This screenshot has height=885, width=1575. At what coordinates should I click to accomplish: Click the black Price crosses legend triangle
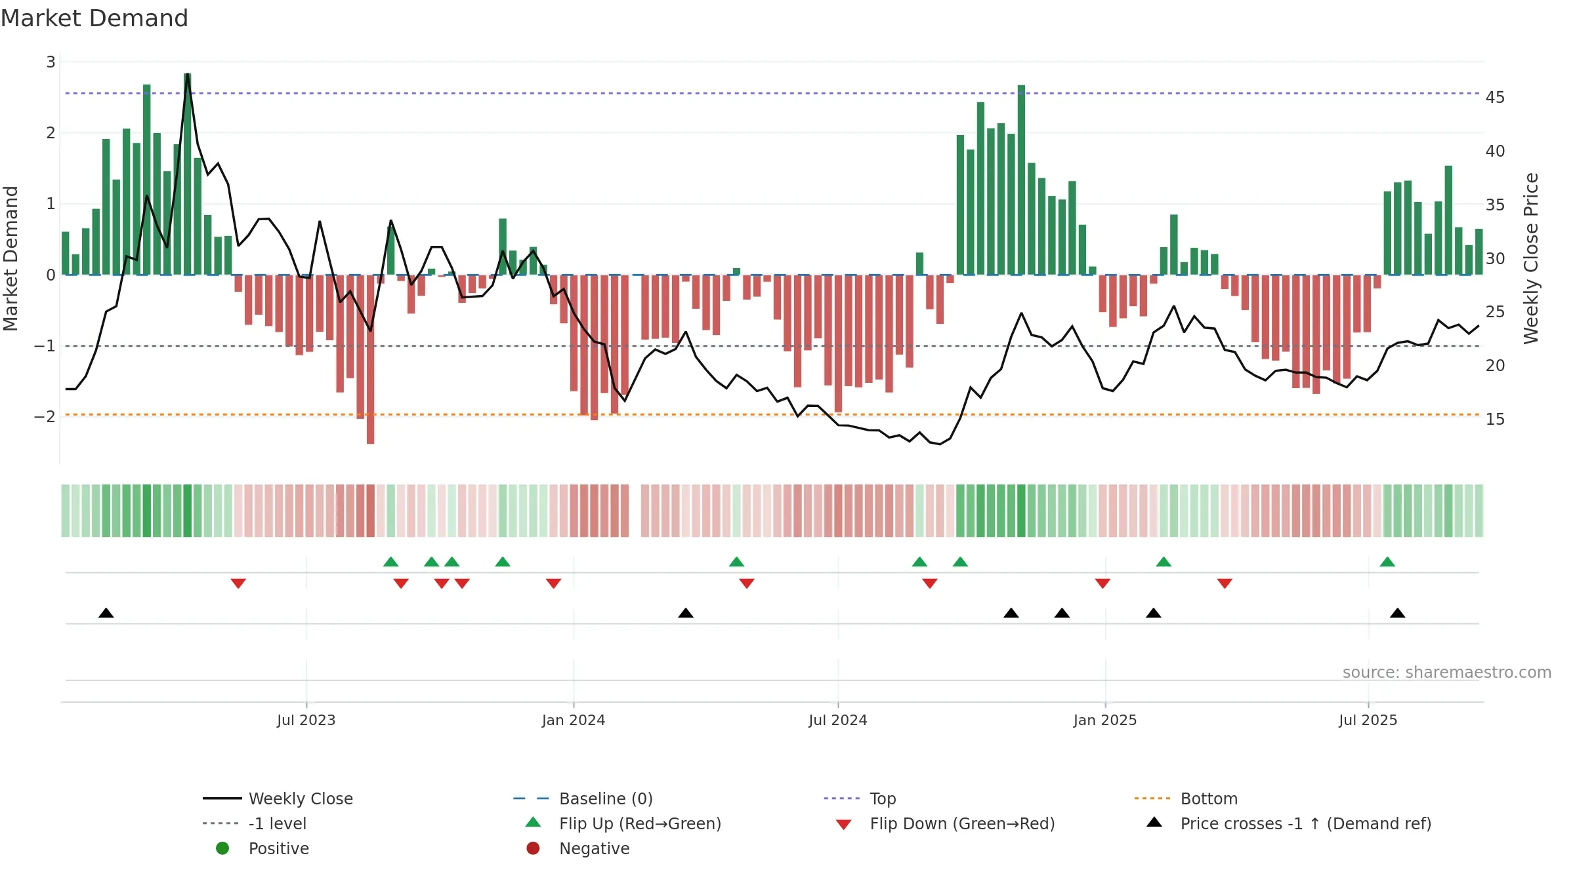pyautogui.click(x=1154, y=822)
